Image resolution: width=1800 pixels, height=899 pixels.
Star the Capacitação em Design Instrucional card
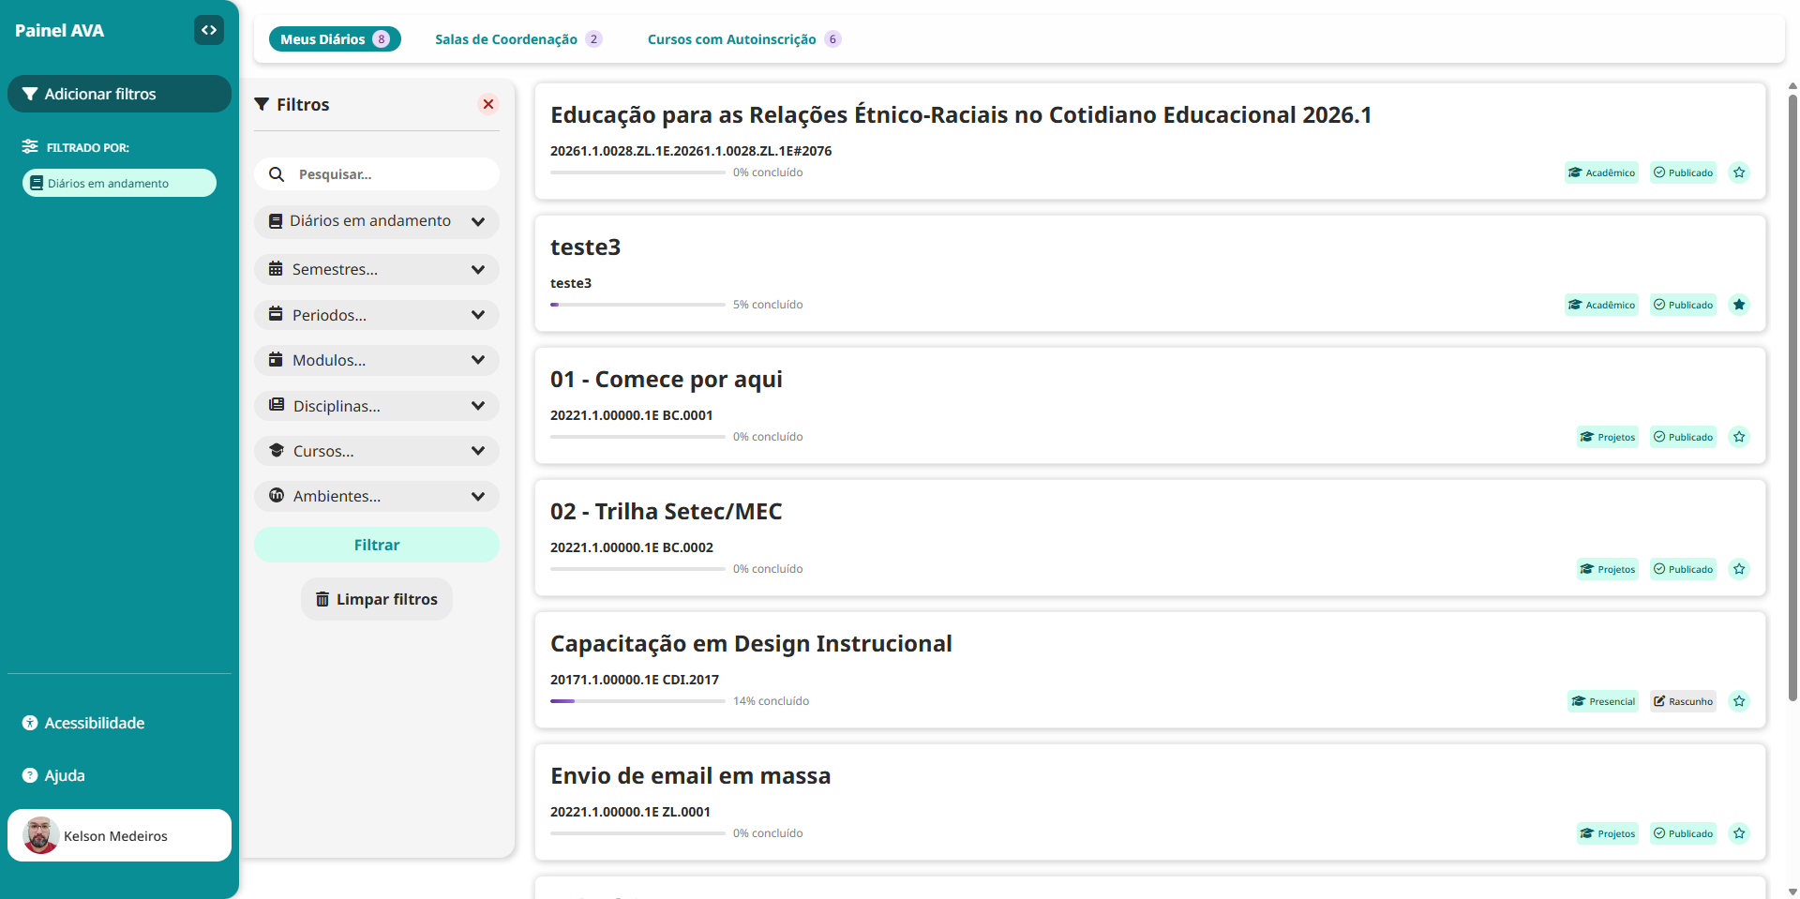click(x=1739, y=701)
